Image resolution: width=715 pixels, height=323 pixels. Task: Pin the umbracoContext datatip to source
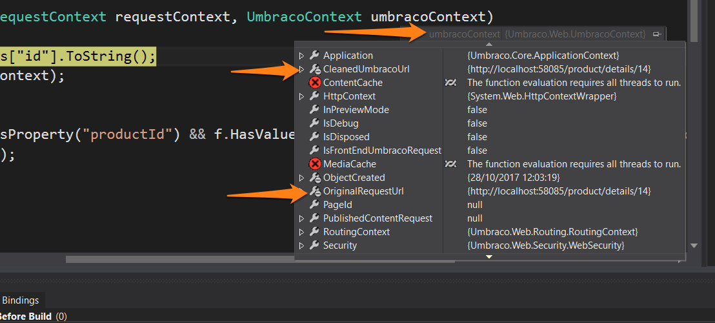pos(656,34)
